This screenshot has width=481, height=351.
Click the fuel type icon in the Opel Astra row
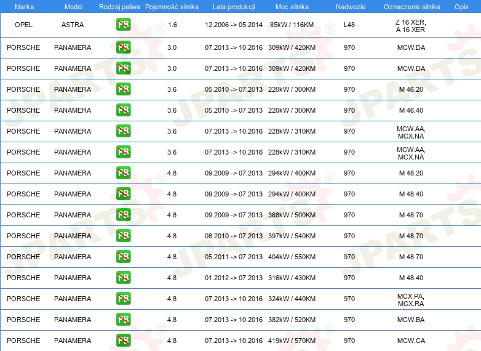pyautogui.click(x=123, y=25)
